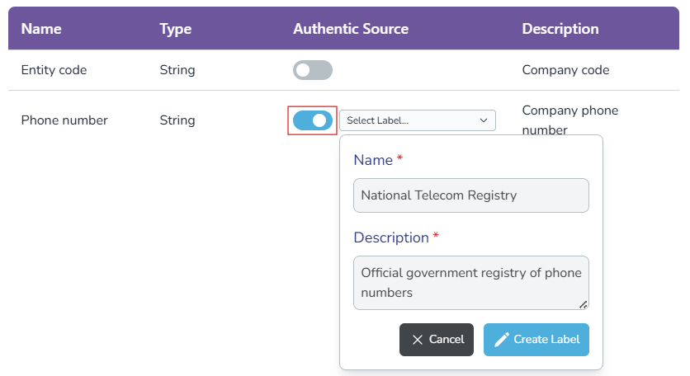
Task: Select the Entity code row name
Action: (54, 70)
